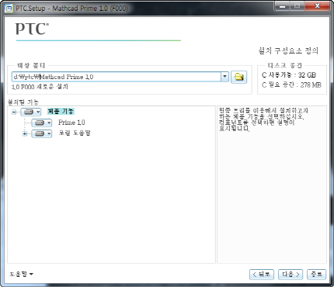Close the PTC.Setup window

318,6
